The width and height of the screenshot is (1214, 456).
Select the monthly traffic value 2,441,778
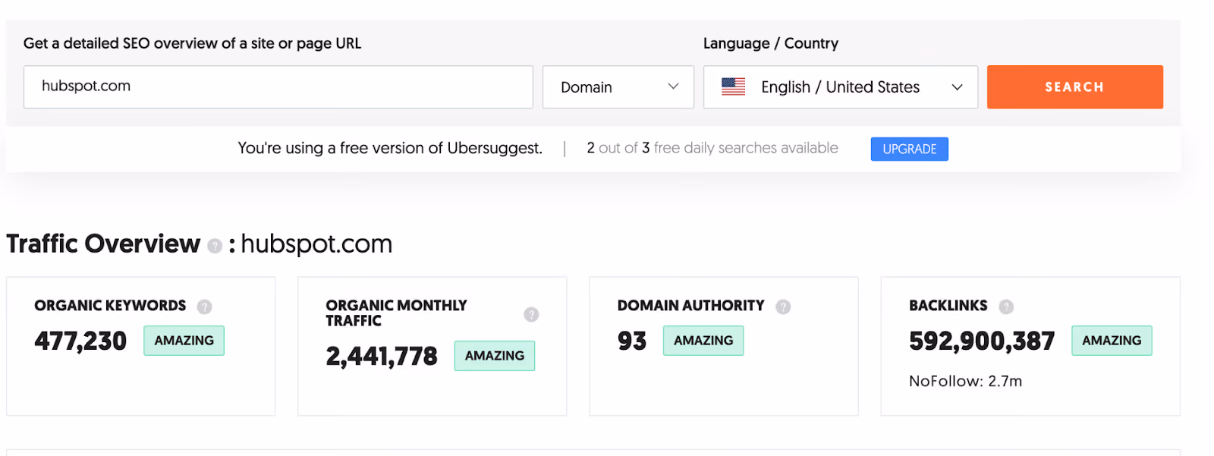point(382,356)
